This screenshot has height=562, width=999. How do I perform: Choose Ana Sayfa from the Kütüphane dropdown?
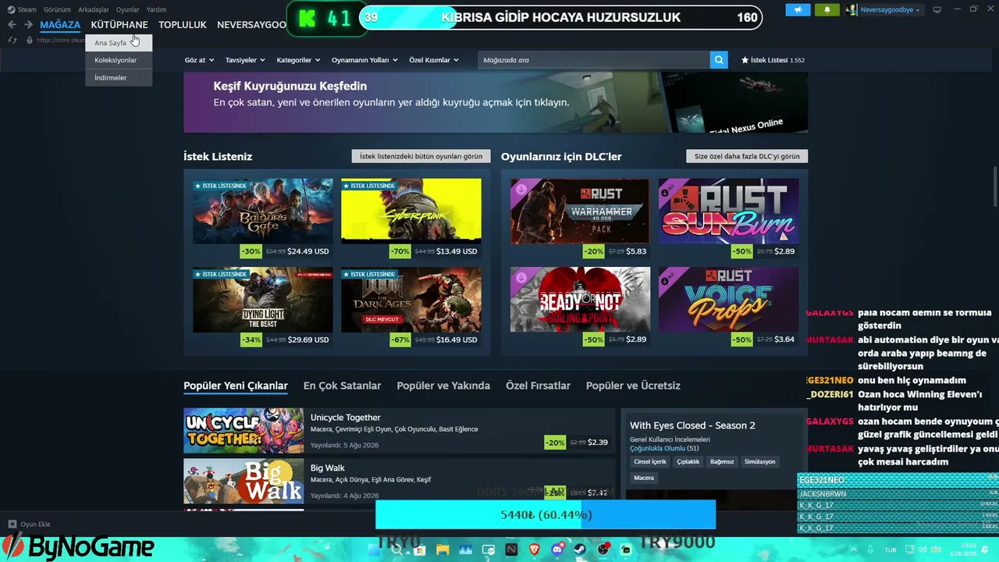point(119,43)
